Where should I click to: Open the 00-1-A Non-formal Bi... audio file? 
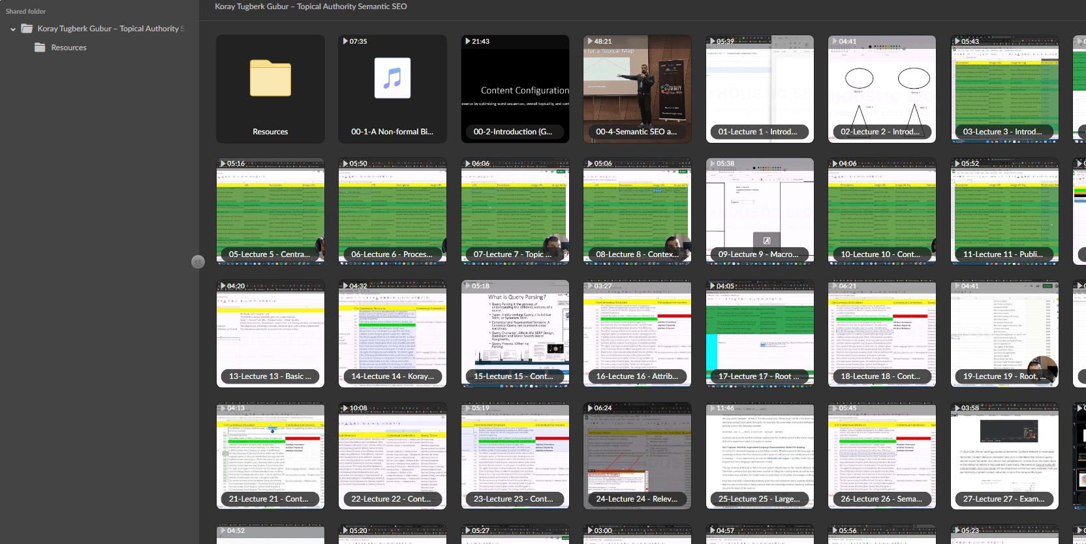click(392, 89)
